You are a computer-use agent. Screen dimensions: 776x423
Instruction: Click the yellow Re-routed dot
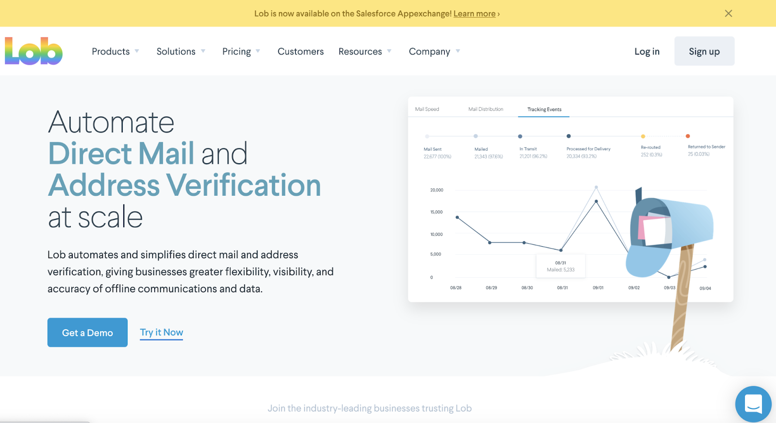[x=643, y=136]
